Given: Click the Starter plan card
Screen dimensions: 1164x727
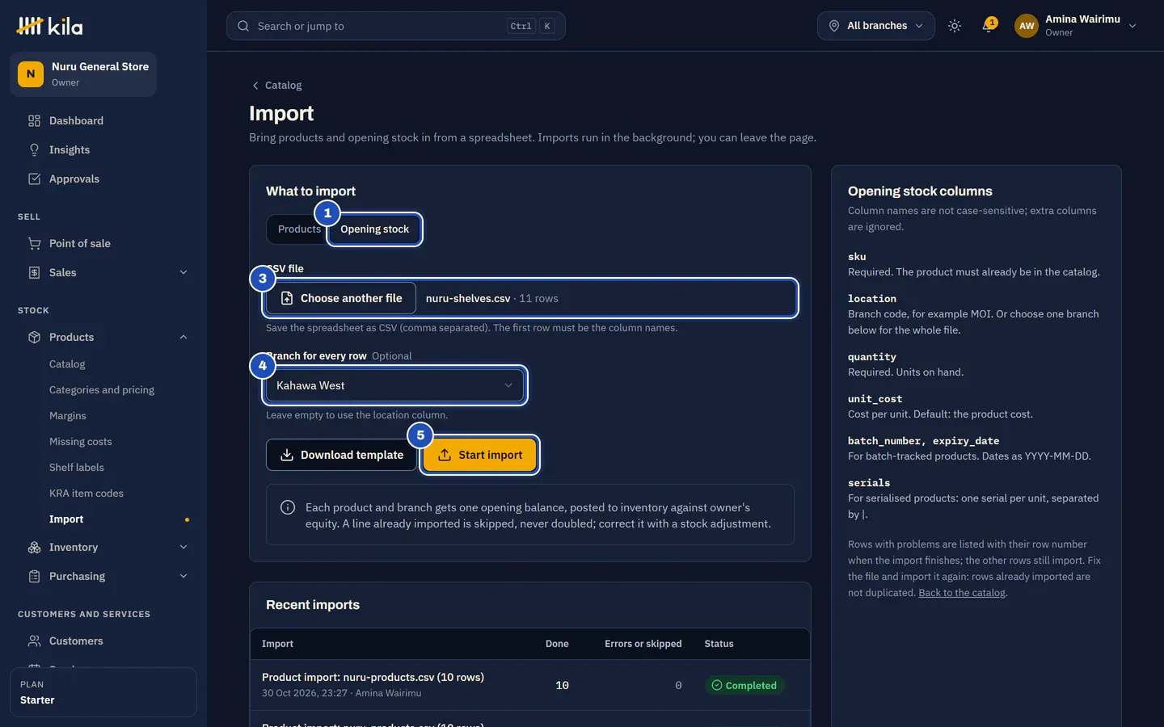Looking at the screenshot, I should (103, 692).
